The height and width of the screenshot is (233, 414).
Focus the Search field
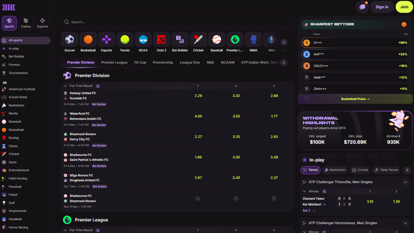tap(177, 22)
